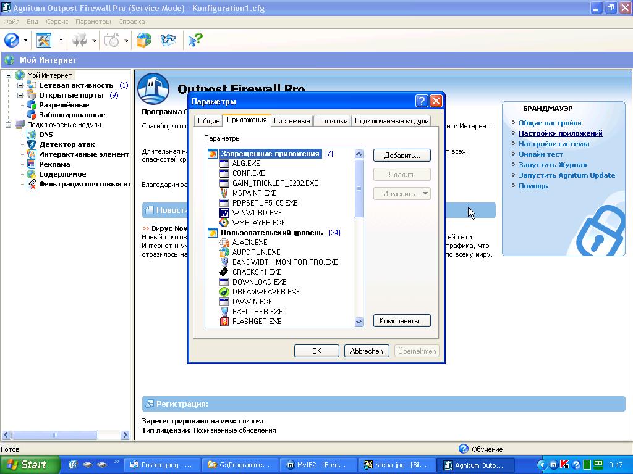This screenshot has height=474, width=633.
Task: Open the tools settings toolbar icon
Action: click(44, 40)
